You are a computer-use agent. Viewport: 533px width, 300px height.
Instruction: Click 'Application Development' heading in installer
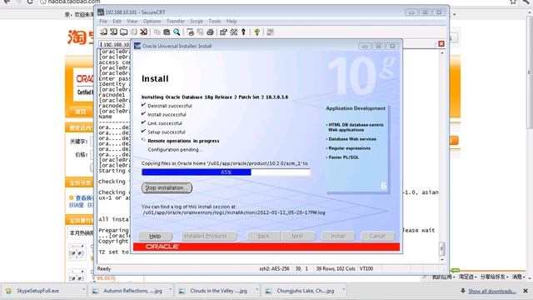click(356, 108)
